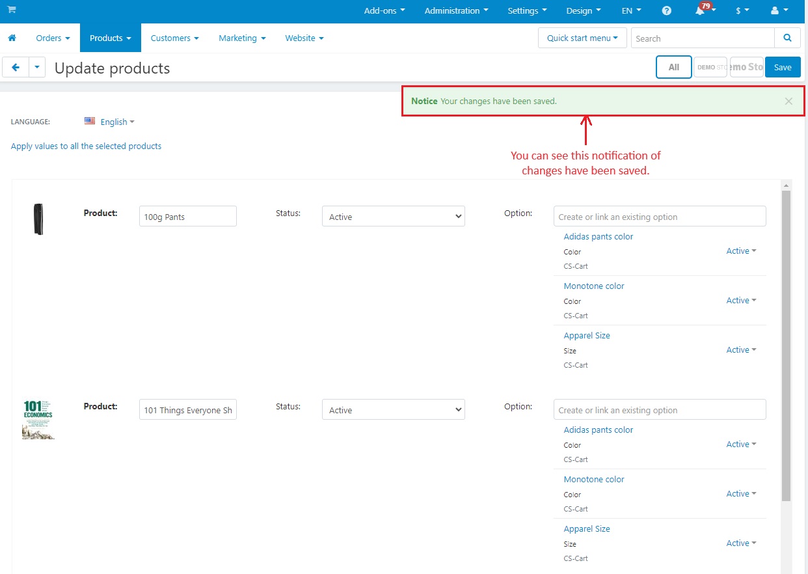
Task: Open the user account icon menu
Action: pyautogui.click(x=779, y=11)
